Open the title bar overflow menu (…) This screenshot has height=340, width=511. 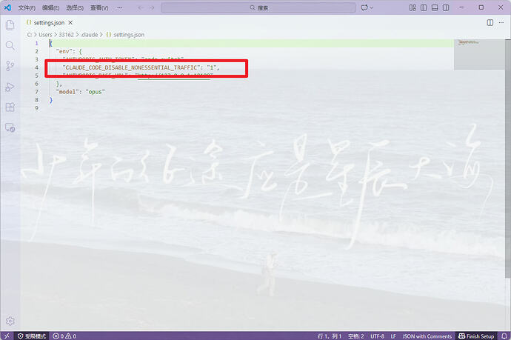(120, 7)
